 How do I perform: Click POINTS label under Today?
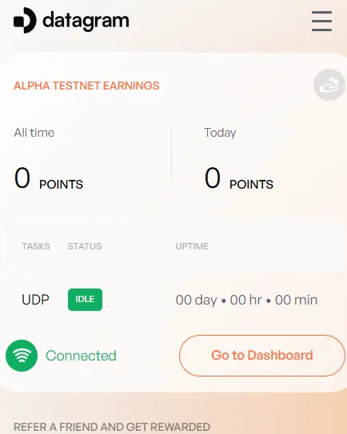coord(251,185)
